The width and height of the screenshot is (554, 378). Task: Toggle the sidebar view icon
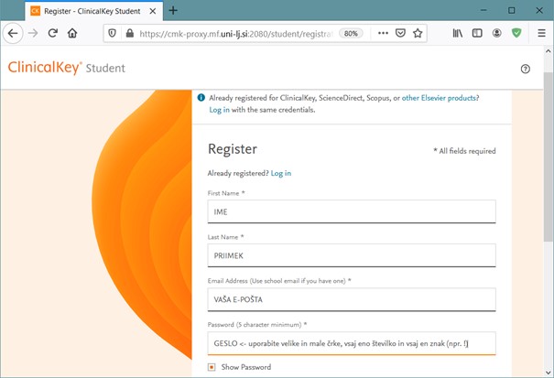click(477, 33)
